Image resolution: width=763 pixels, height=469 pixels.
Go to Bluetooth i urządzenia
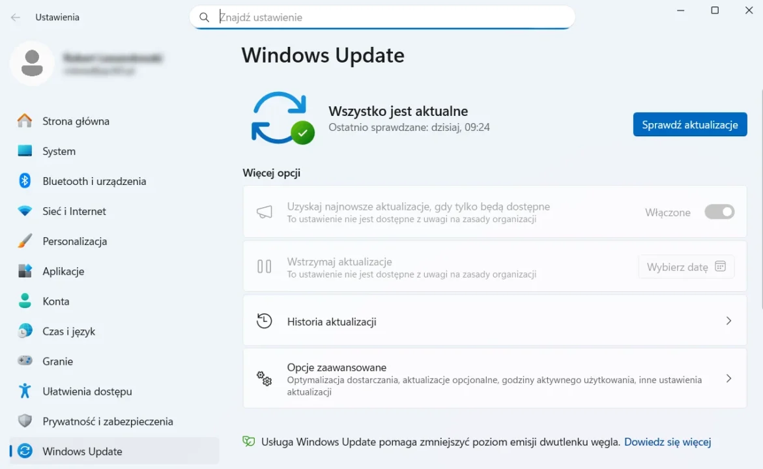click(x=115, y=181)
